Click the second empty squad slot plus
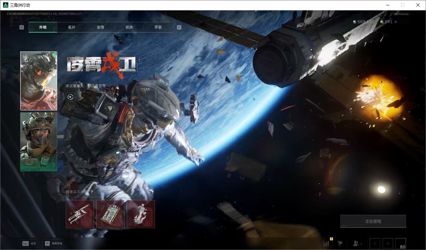Viewport: 426px width, 250px height. (x=387, y=243)
